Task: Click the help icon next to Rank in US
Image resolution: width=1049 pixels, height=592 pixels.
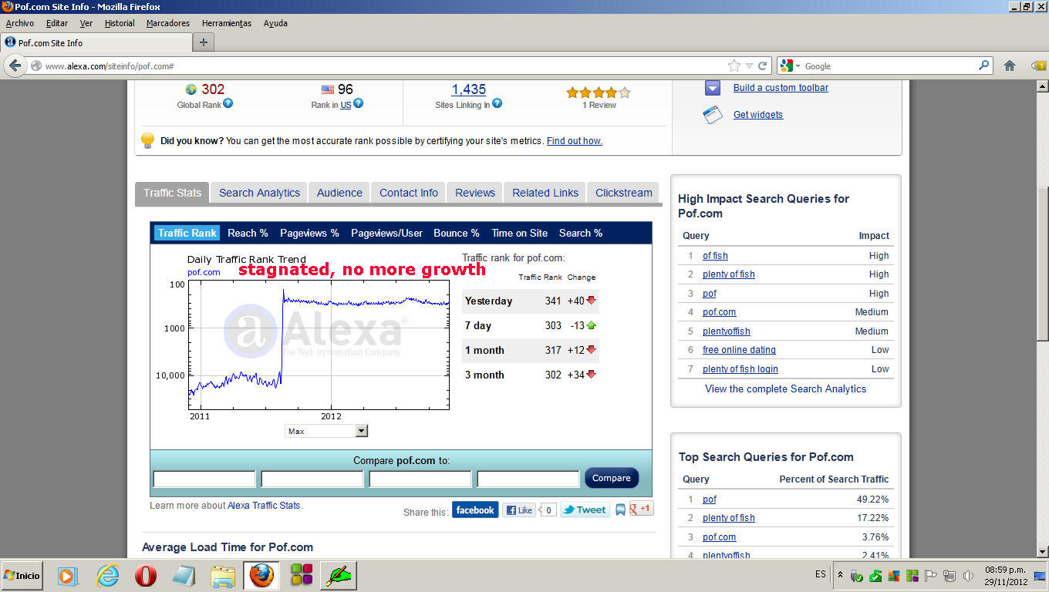Action: (x=359, y=103)
